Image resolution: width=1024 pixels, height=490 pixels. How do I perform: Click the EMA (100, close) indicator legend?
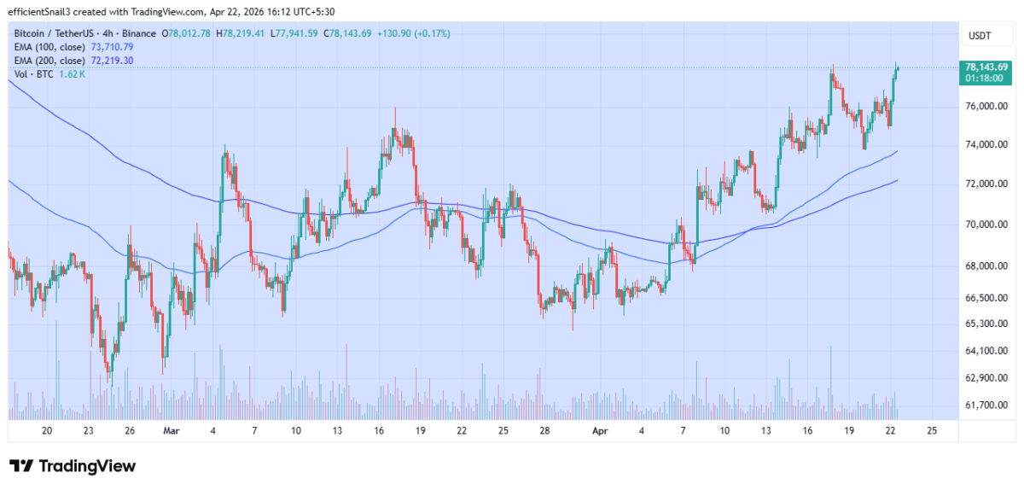(x=49, y=47)
